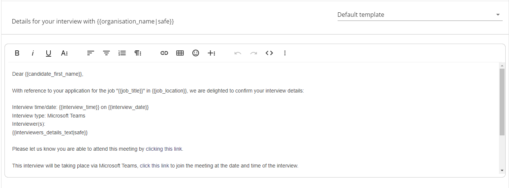Viewport: 509px width, 188px height.
Task: Open more text options
Action: click(x=64, y=53)
